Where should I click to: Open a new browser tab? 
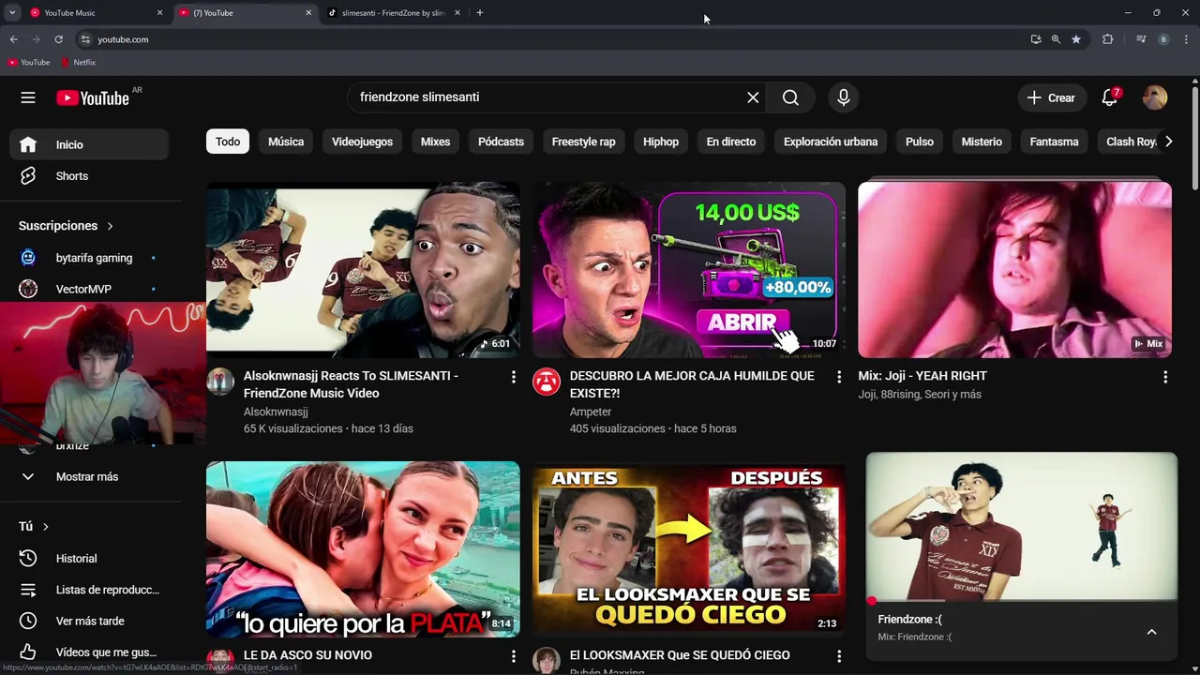coord(480,13)
